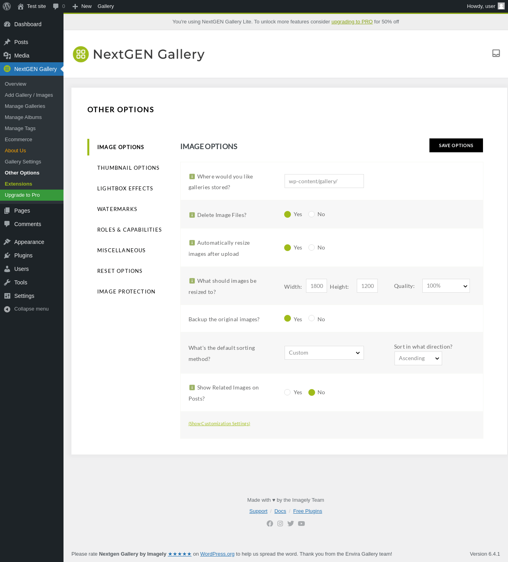Click the Settings sliders icon
The image size is (508, 562).
(7, 296)
